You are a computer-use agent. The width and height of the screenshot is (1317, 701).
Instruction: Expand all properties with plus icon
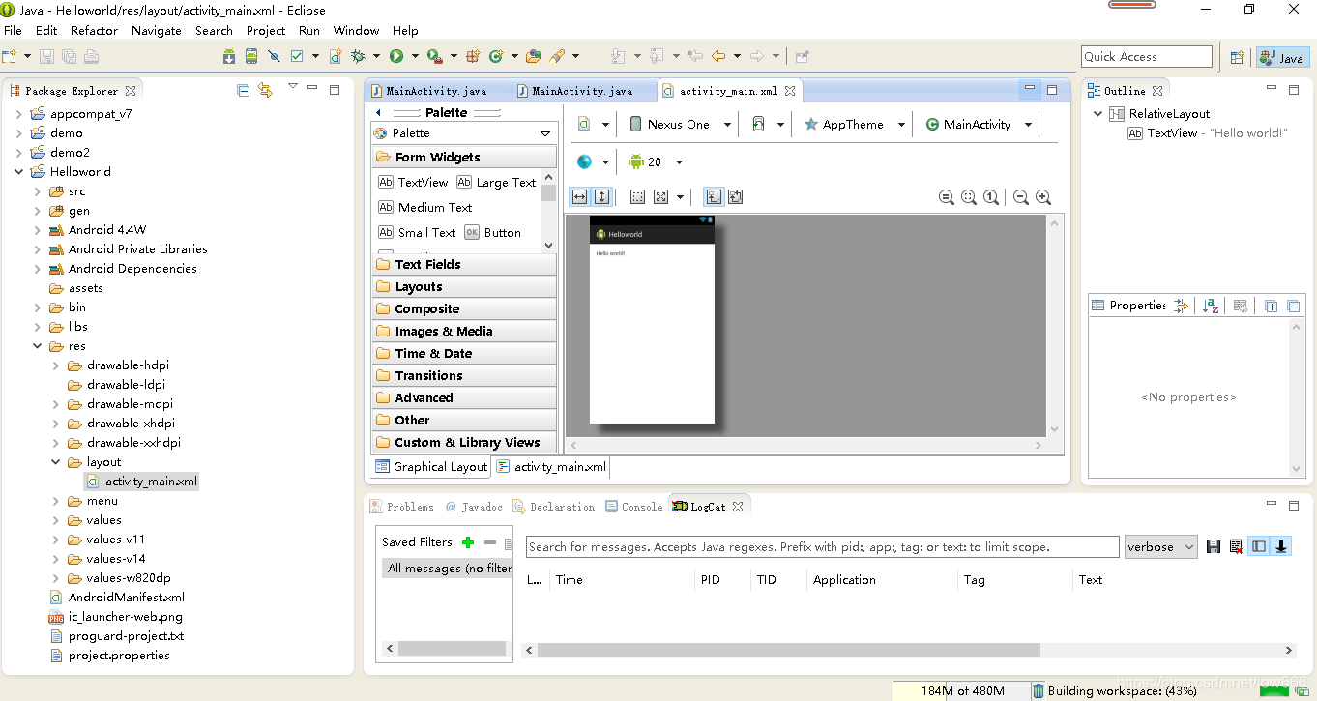[x=1271, y=306]
